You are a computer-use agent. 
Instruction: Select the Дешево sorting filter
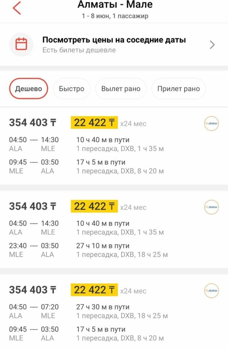(x=28, y=89)
